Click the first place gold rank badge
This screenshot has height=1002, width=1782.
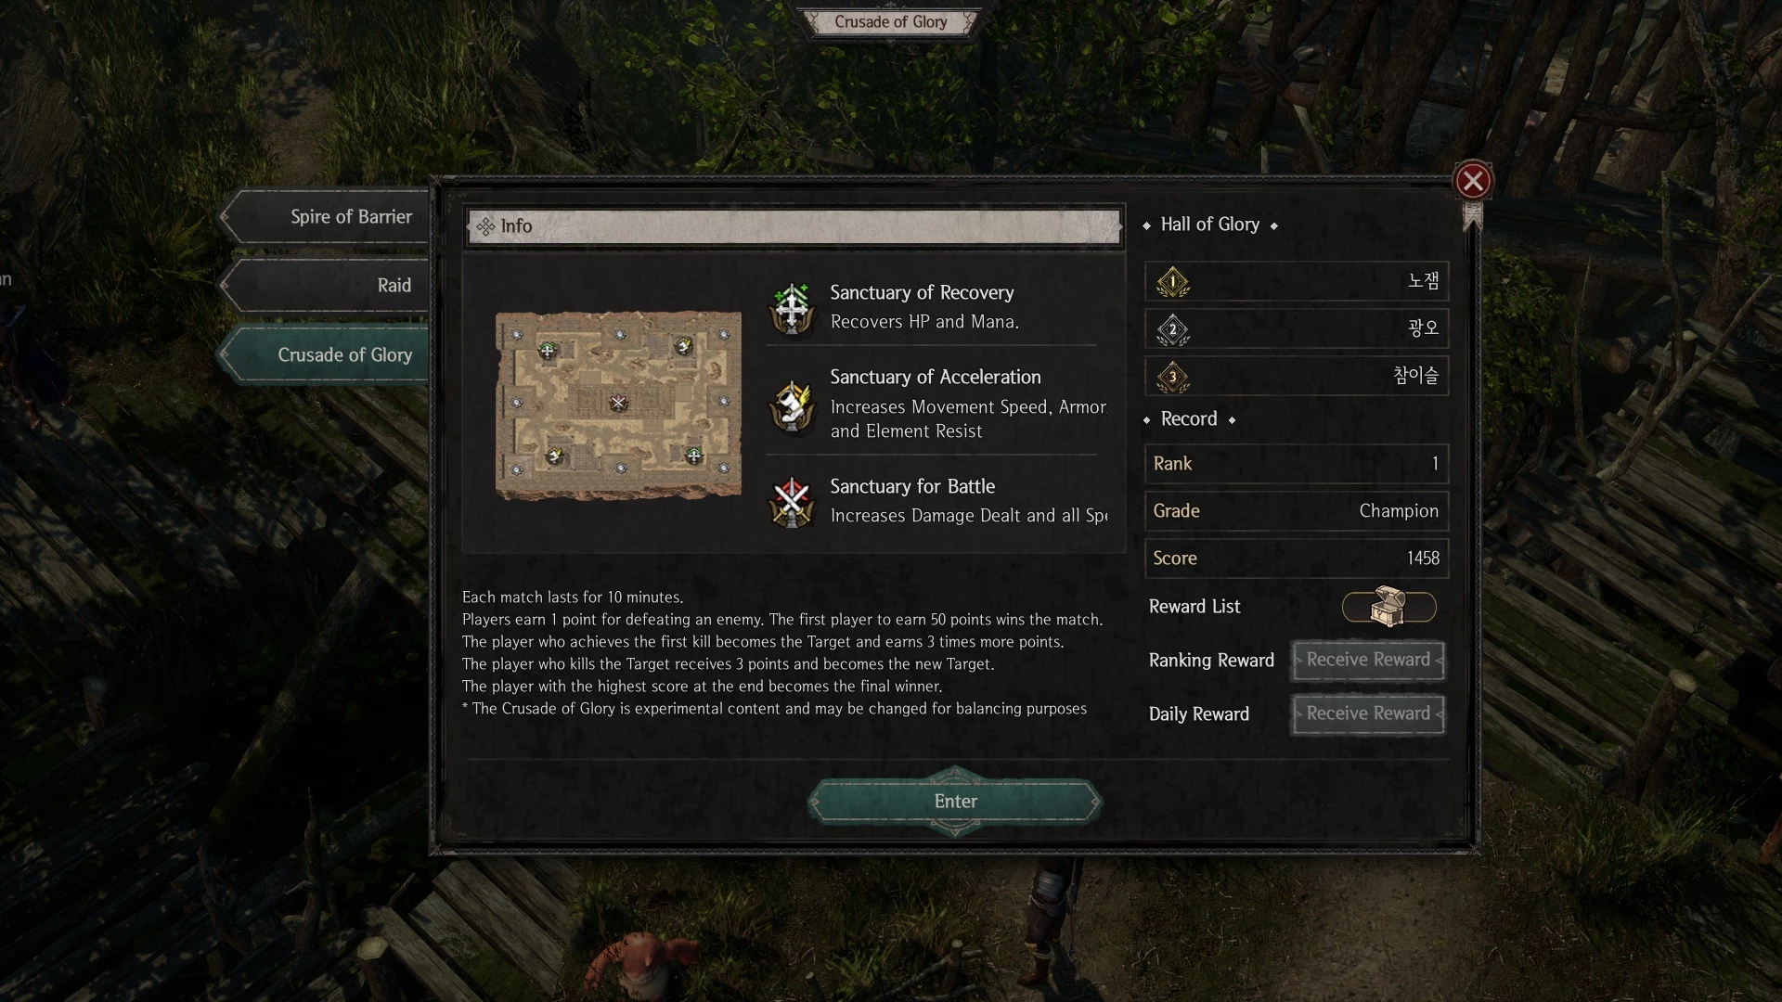tap(1173, 282)
